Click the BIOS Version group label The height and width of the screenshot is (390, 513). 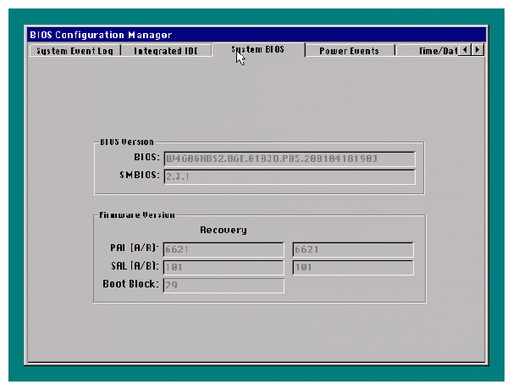tap(127, 142)
